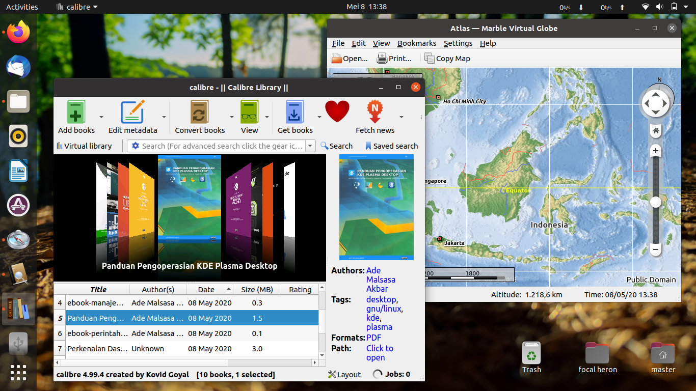This screenshot has height=391, width=696.
Task: Expand the Fetch news dropdown arrow
Action: tap(401, 117)
